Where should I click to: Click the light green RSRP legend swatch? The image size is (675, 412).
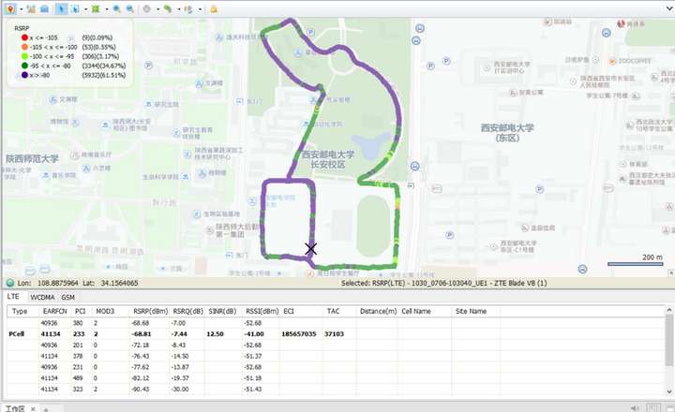[24, 56]
